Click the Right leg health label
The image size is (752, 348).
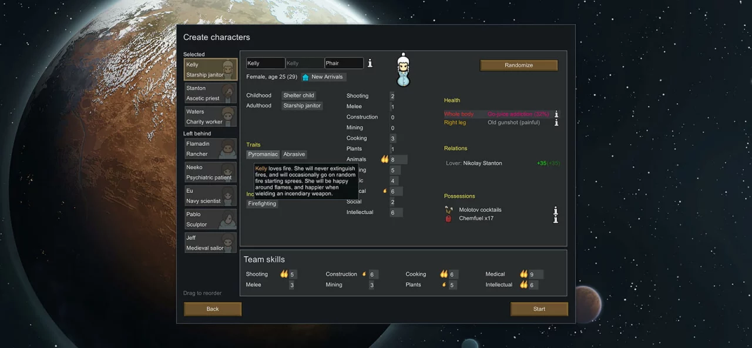[x=455, y=122]
